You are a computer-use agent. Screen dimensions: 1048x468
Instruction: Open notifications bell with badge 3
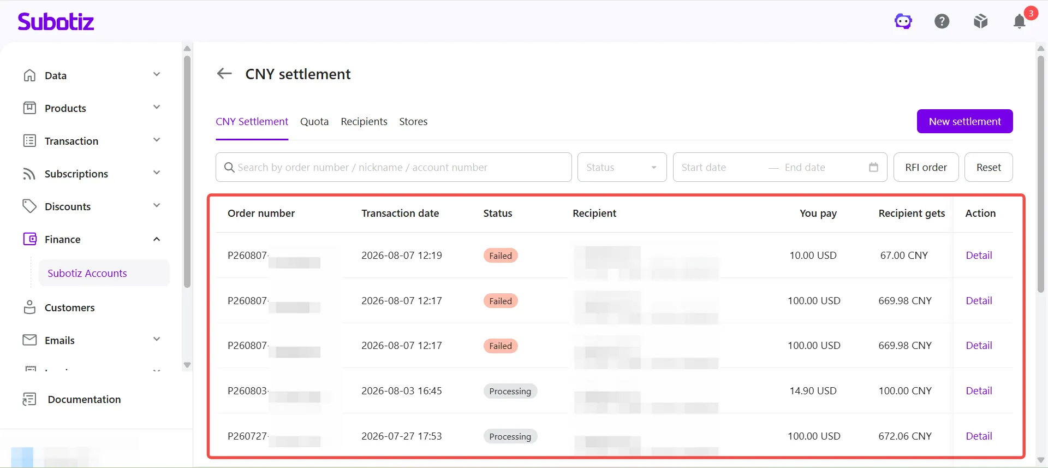(1020, 21)
